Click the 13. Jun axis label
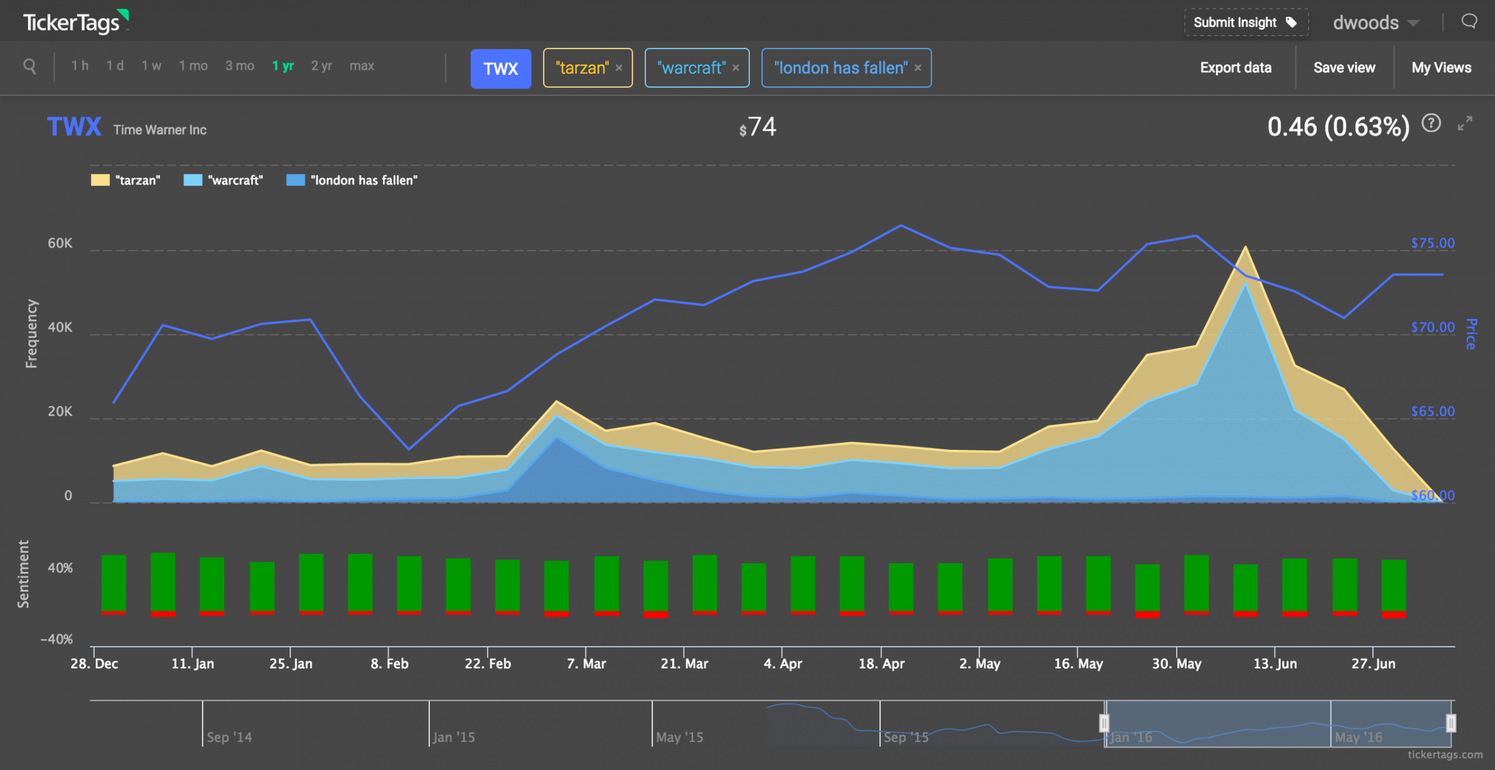This screenshot has width=1495, height=770. [x=1275, y=663]
